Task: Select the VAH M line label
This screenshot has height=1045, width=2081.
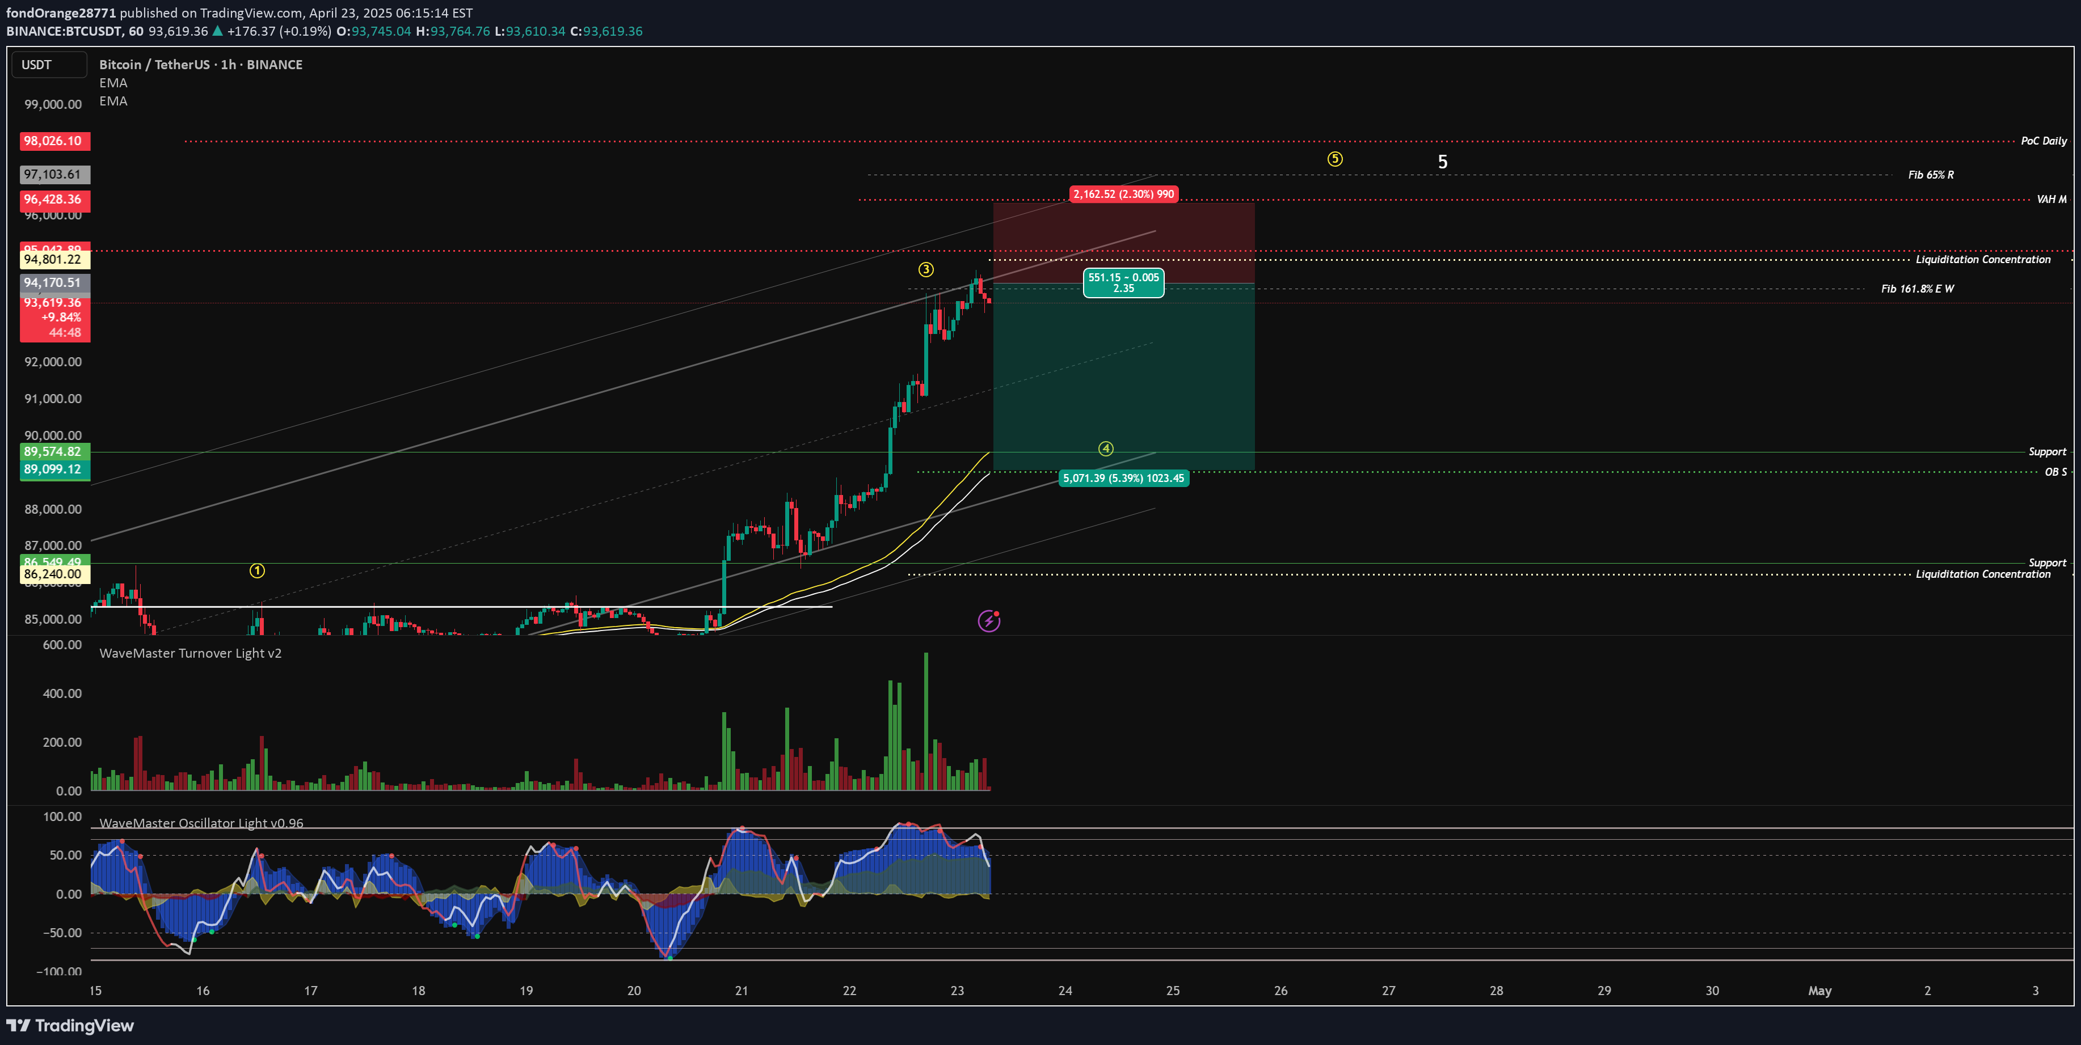Action: pyautogui.click(x=2051, y=198)
